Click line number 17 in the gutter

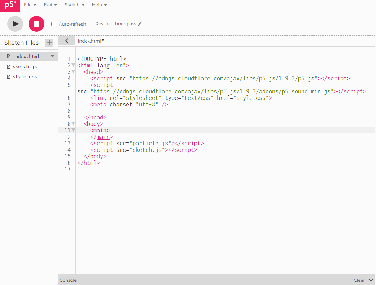click(67, 169)
